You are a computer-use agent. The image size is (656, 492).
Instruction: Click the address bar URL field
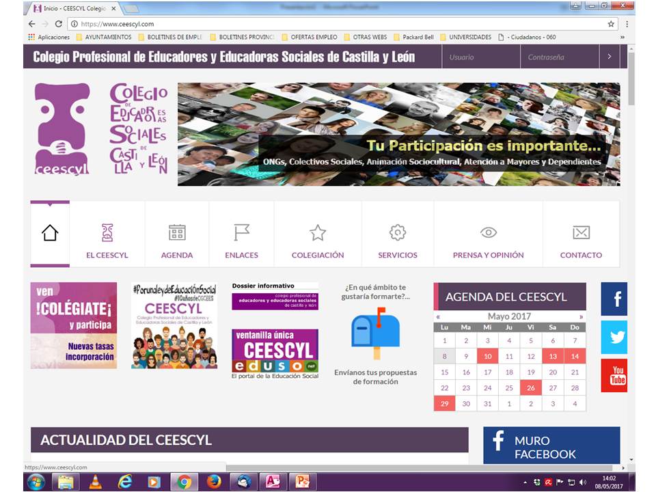point(342,24)
